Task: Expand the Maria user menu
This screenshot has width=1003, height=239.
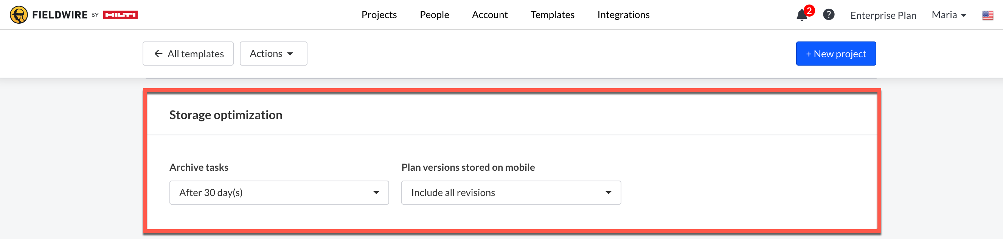Action: tap(949, 15)
